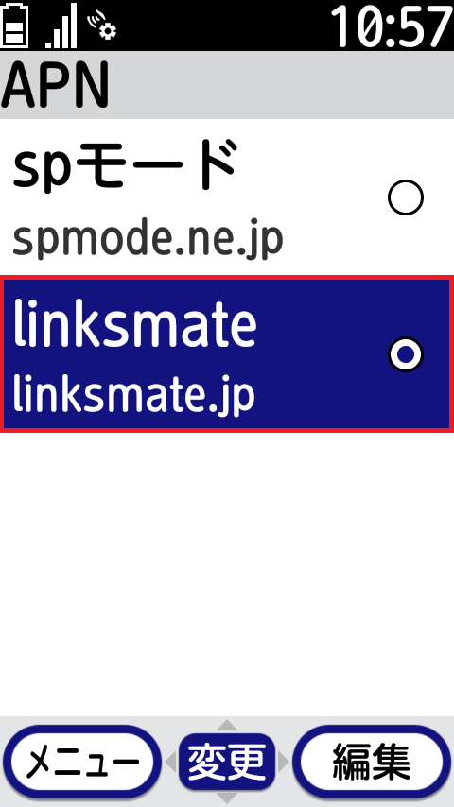Click the 変更 center button
Screen dimensions: 454x807
point(227,762)
